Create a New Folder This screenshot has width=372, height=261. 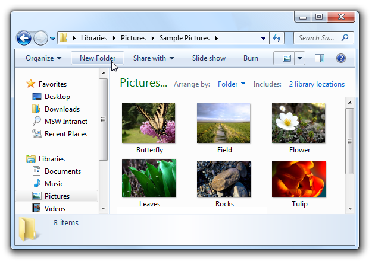tap(98, 58)
